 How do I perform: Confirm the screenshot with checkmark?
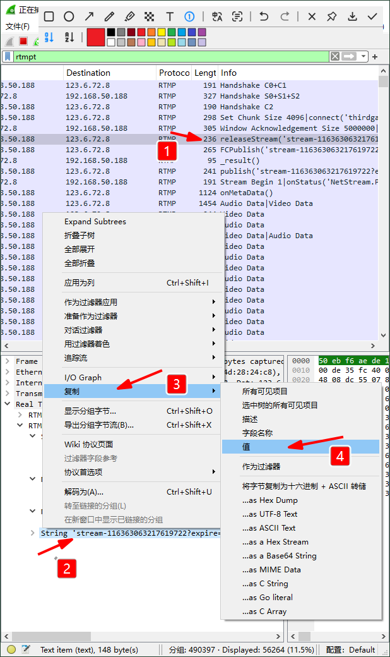click(x=372, y=16)
